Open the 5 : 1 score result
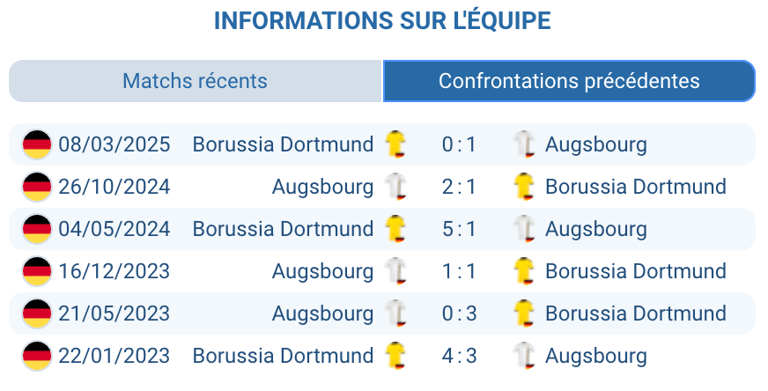This screenshot has height=391, width=768. [459, 229]
